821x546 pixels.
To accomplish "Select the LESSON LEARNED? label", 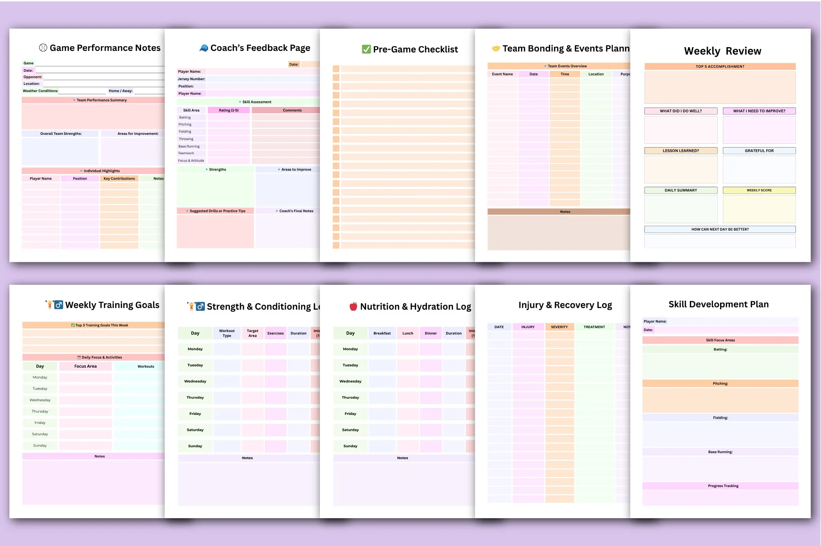I will pyautogui.click(x=681, y=151).
